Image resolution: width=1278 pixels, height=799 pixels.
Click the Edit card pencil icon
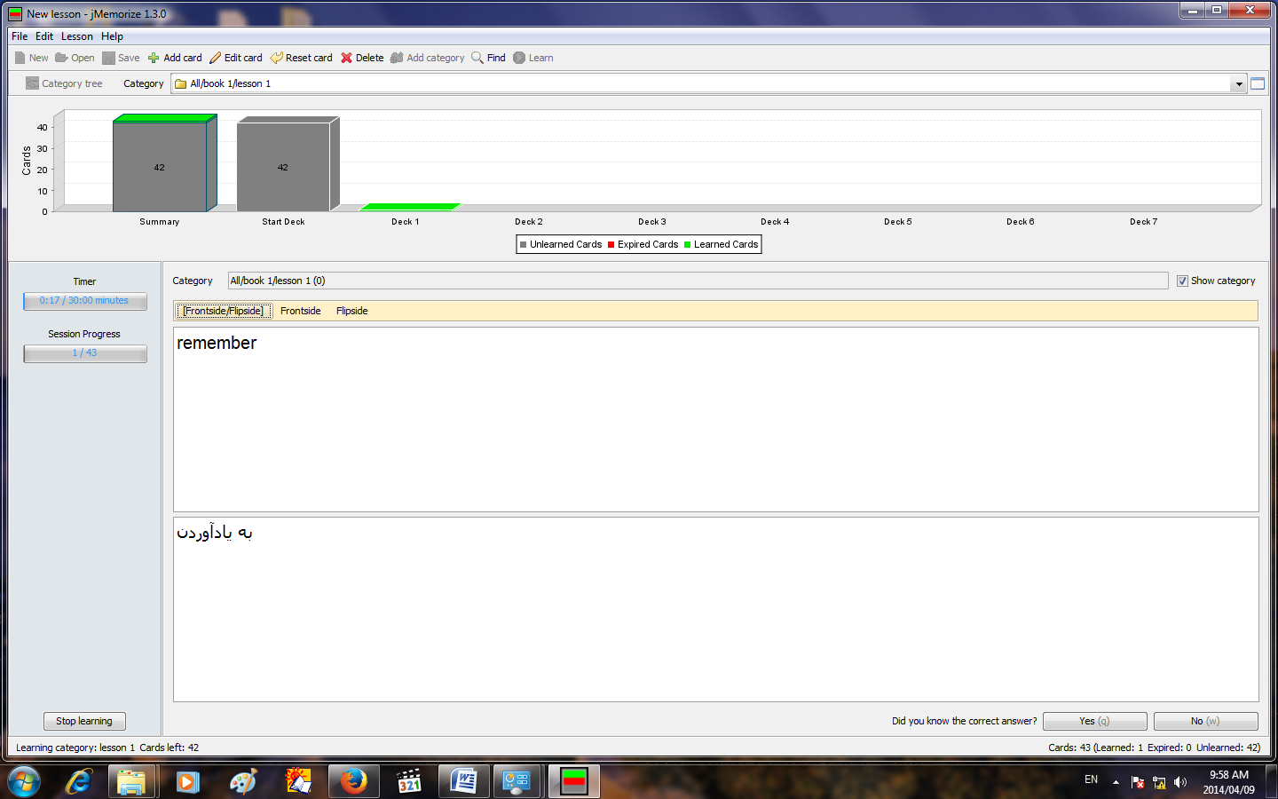point(215,58)
